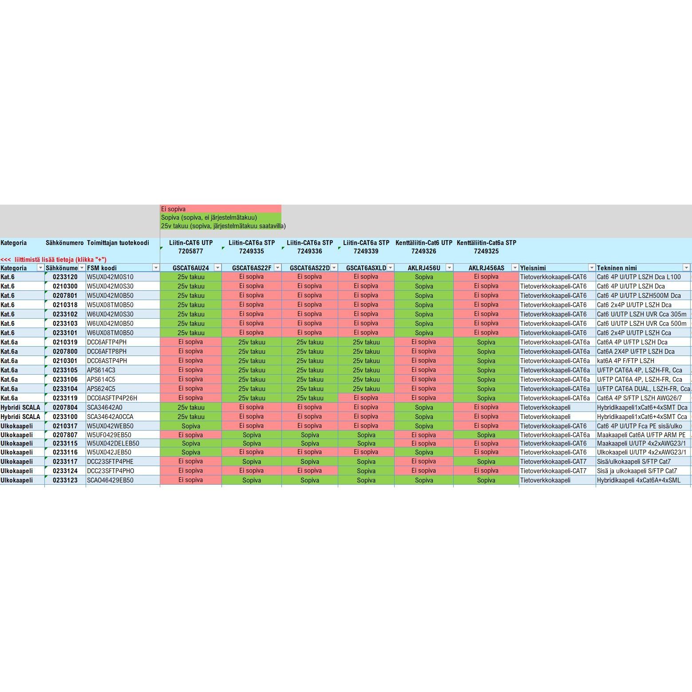
Task: Open the Sähkönumero column filter arrow
Action: pos(82,268)
